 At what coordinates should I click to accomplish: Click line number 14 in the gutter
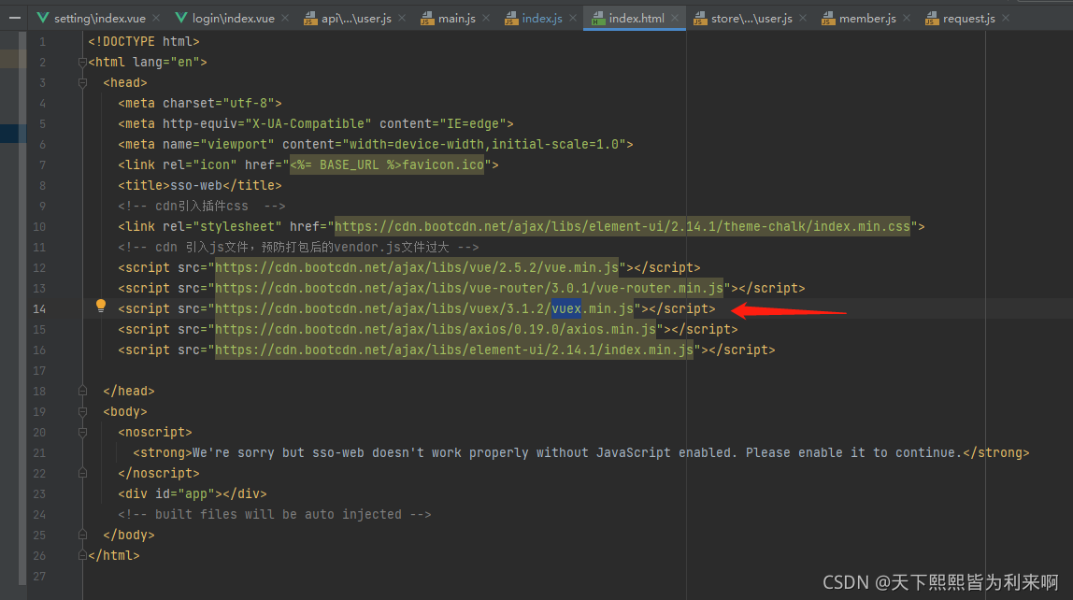(39, 309)
